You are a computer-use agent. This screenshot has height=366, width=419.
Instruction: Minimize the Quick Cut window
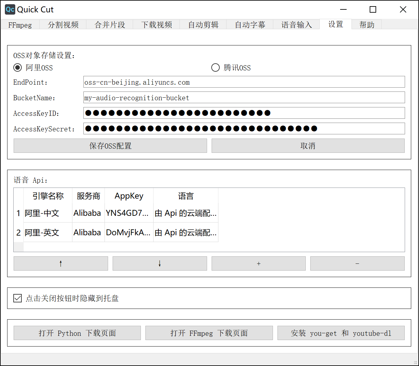tap(343, 9)
